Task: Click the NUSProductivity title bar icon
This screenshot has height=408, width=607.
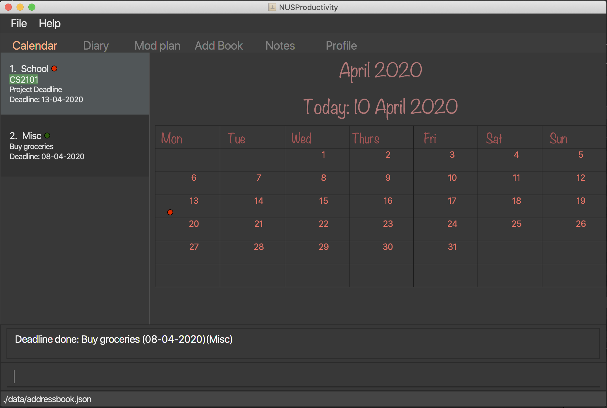Action: coord(272,7)
